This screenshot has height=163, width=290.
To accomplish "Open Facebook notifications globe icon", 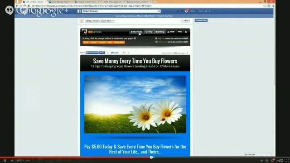I will (x=186, y=11).
